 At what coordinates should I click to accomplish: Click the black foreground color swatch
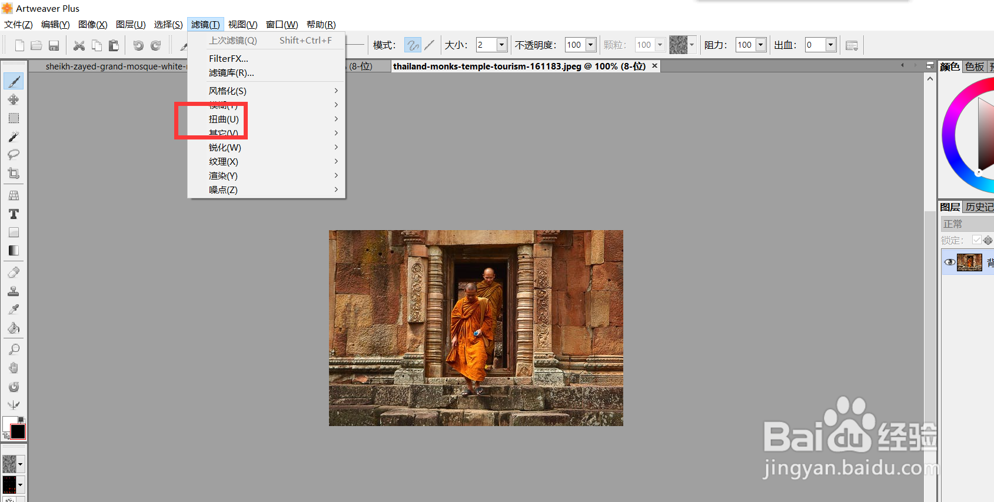(x=18, y=432)
